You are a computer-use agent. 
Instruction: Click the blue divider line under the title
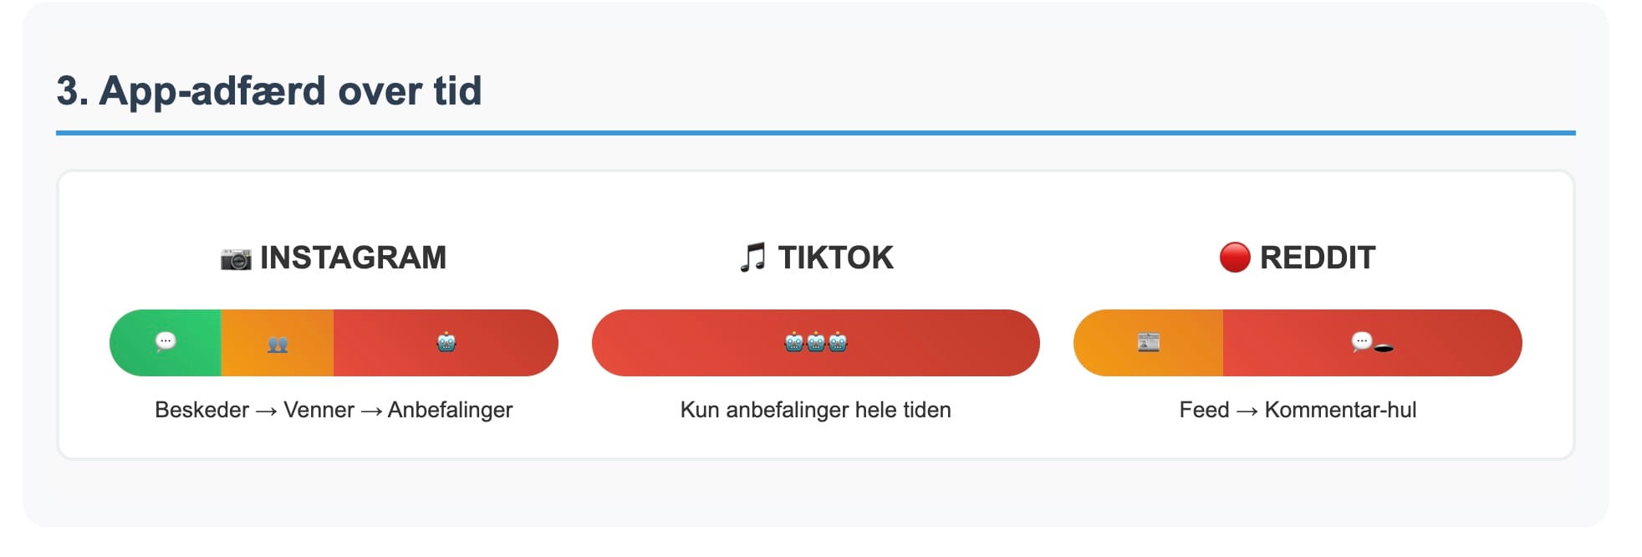(816, 132)
